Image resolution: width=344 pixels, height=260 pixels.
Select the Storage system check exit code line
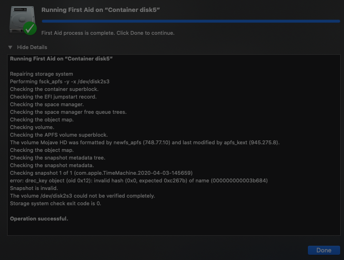56,203
